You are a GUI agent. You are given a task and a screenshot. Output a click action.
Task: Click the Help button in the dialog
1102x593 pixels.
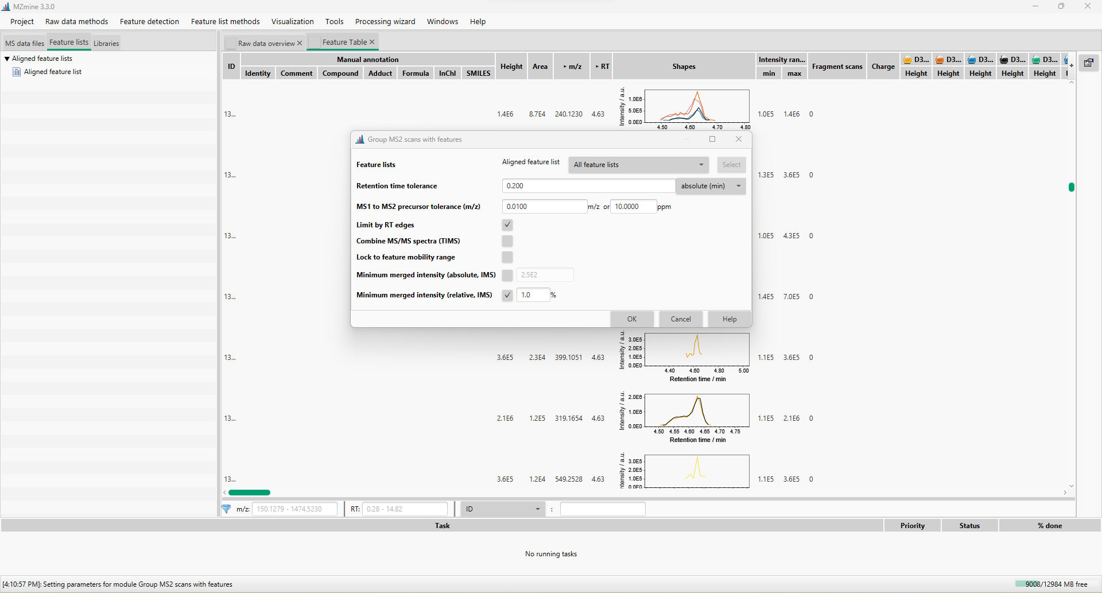pos(728,319)
